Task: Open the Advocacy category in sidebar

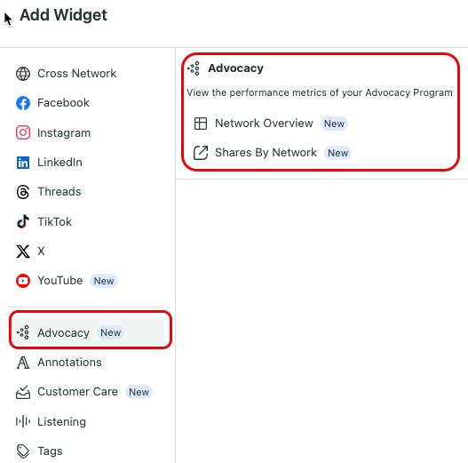Action: (x=88, y=332)
